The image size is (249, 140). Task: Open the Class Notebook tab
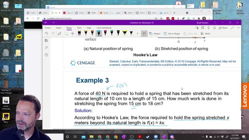(104, 28)
